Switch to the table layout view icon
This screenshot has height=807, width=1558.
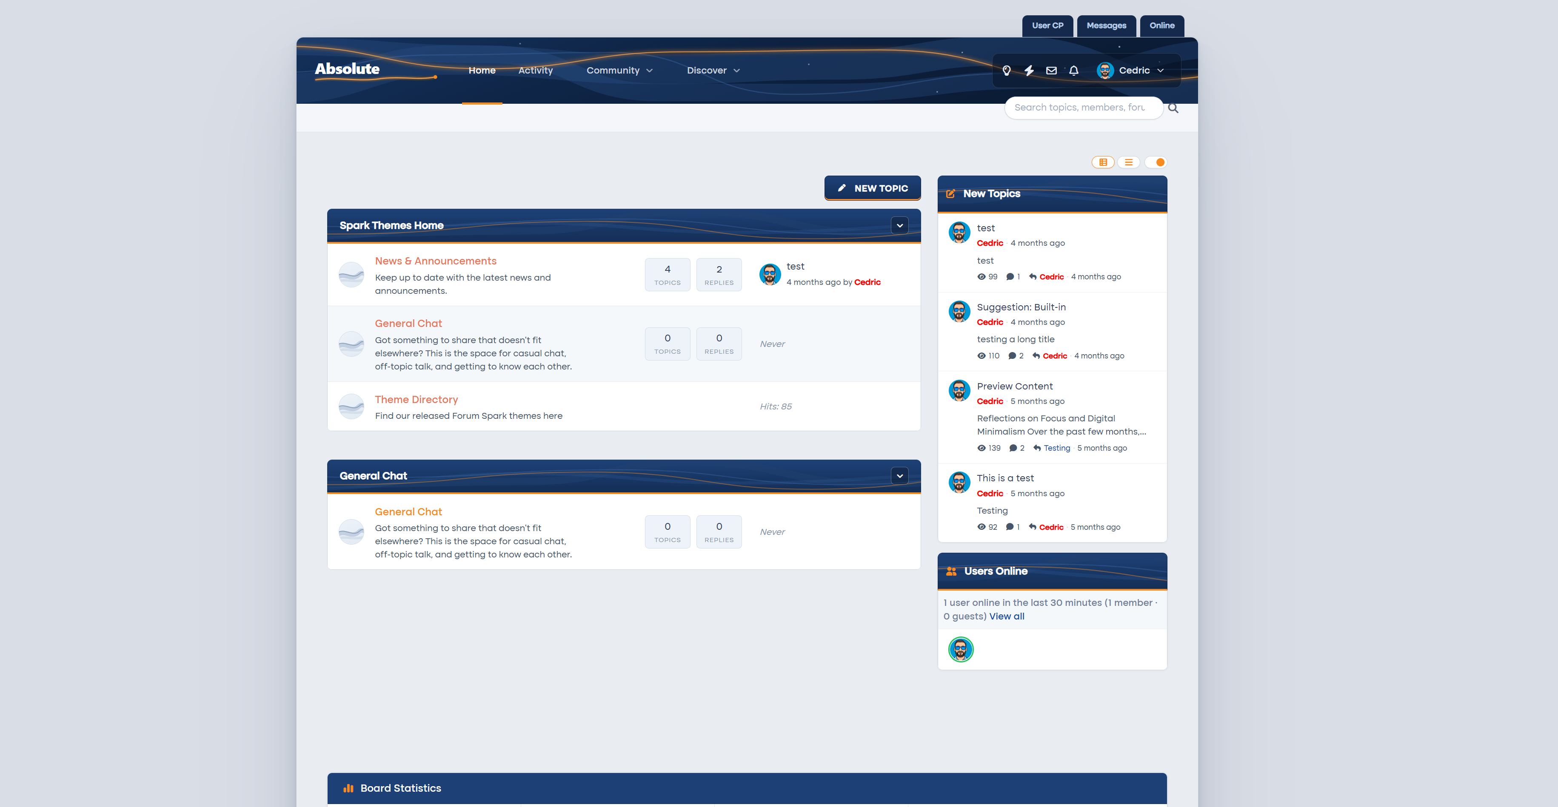(x=1103, y=162)
